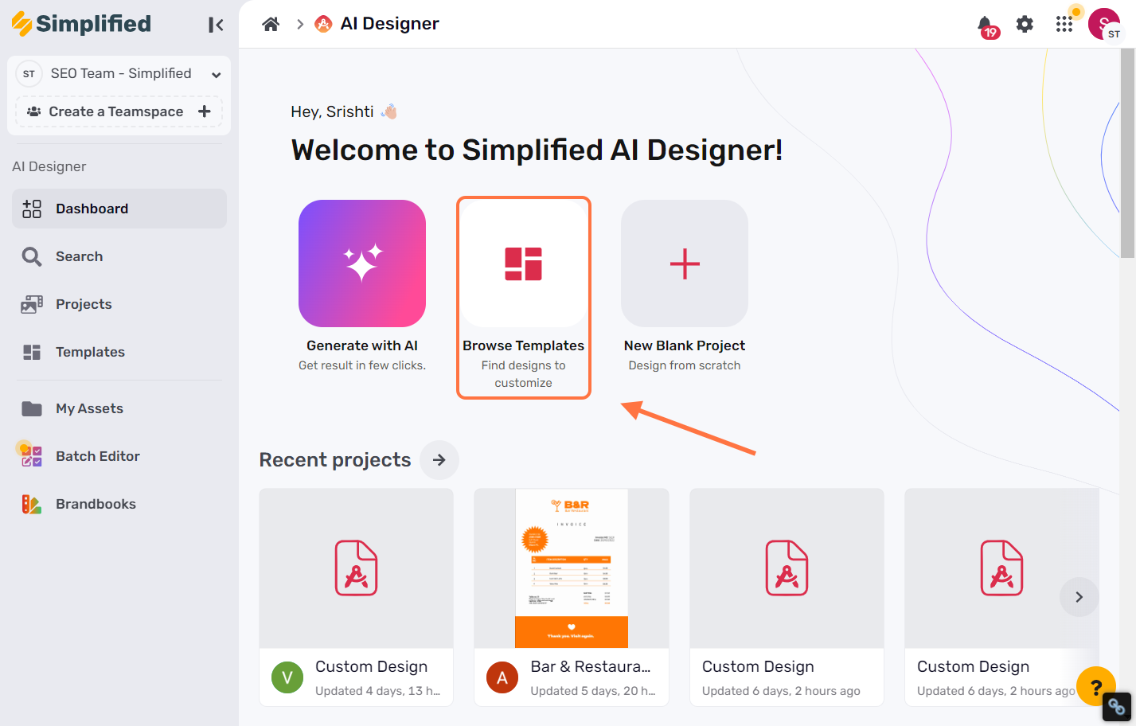Click the Templates sidebar icon
This screenshot has width=1136, height=726.
[32, 352]
